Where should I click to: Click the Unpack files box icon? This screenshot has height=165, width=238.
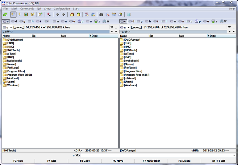click(x=78, y=15)
